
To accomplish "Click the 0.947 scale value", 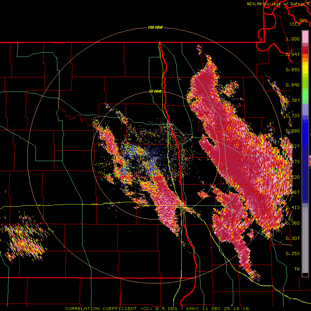I will point(293,54).
